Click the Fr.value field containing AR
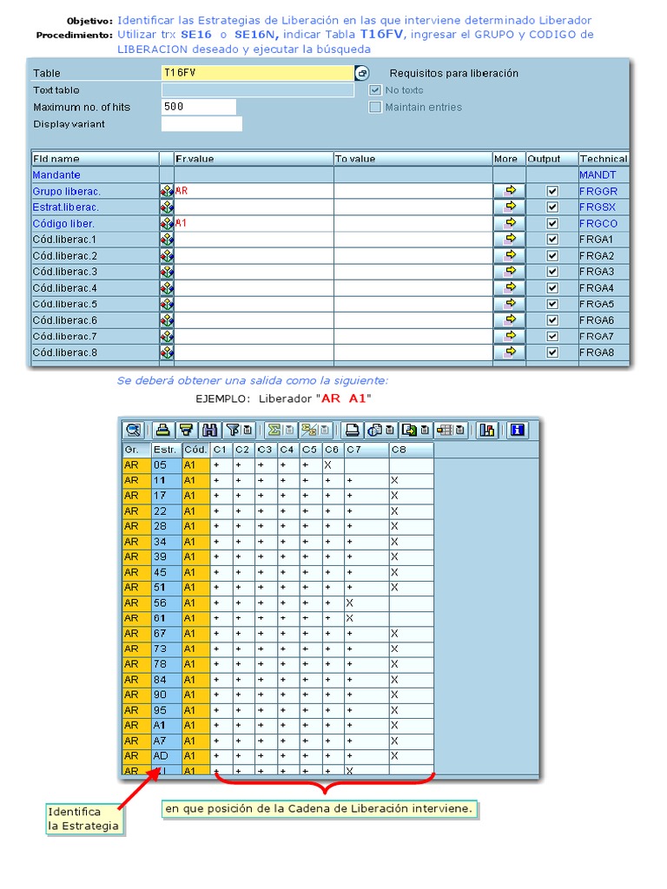Viewport: 667px width, 889px height. [x=254, y=191]
